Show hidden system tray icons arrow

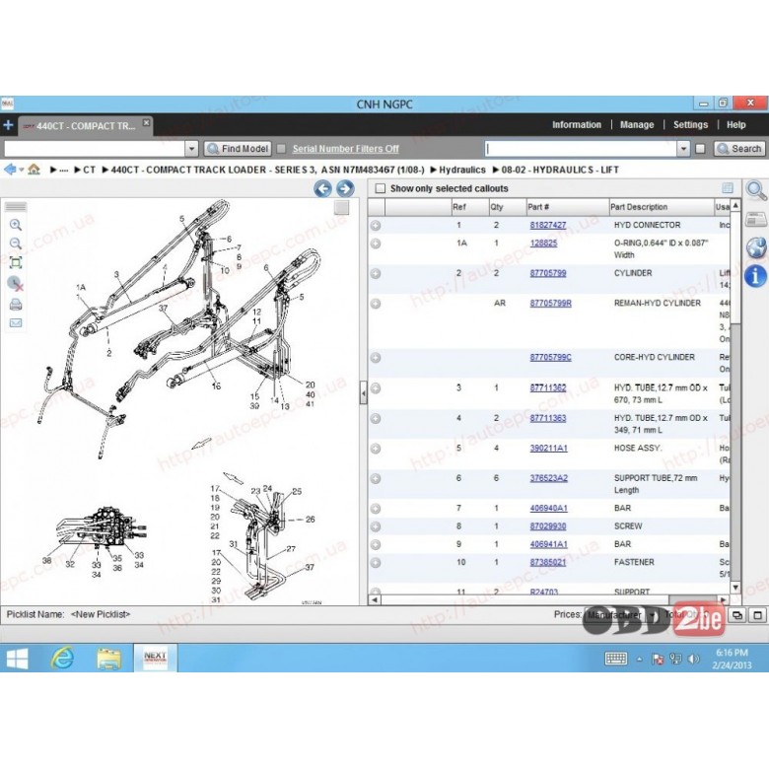point(639,660)
